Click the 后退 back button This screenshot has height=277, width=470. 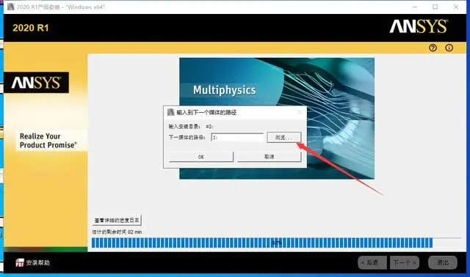[x=372, y=262]
